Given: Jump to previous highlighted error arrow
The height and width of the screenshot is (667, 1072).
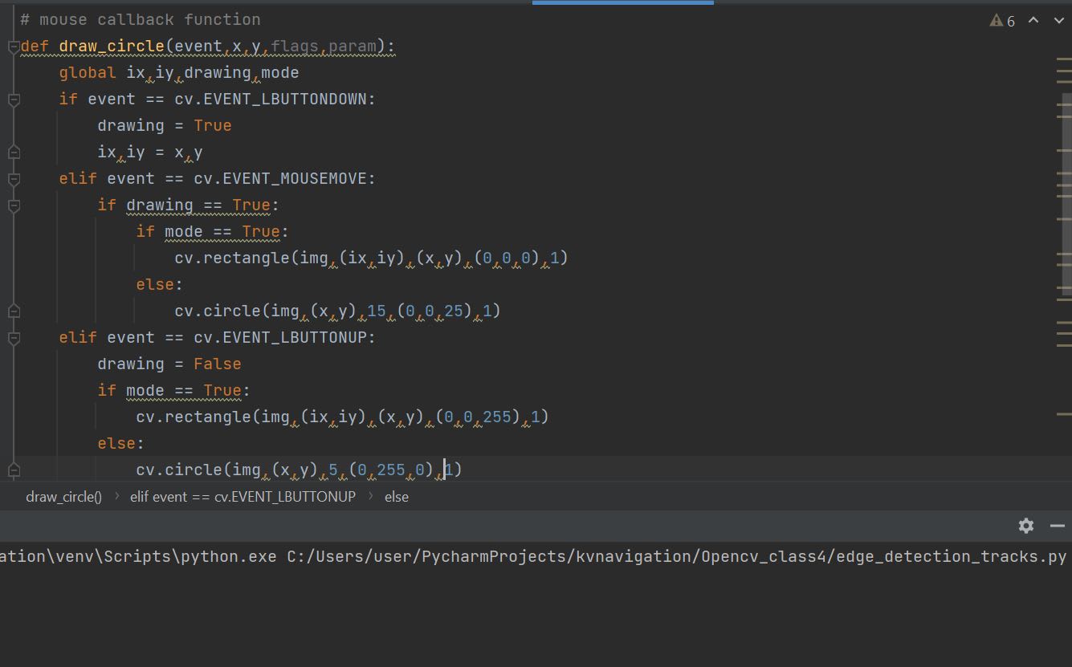Looking at the screenshot, I should (1033, 20).
